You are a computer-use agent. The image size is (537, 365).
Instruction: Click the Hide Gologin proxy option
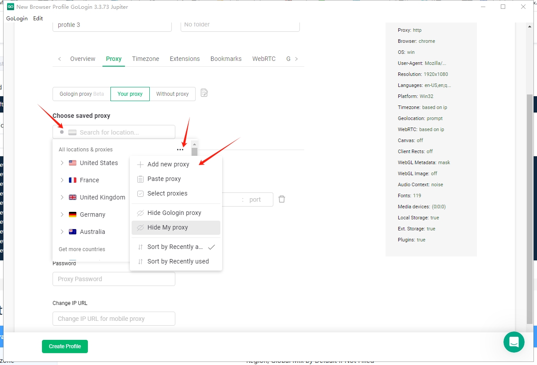point(174,213)
